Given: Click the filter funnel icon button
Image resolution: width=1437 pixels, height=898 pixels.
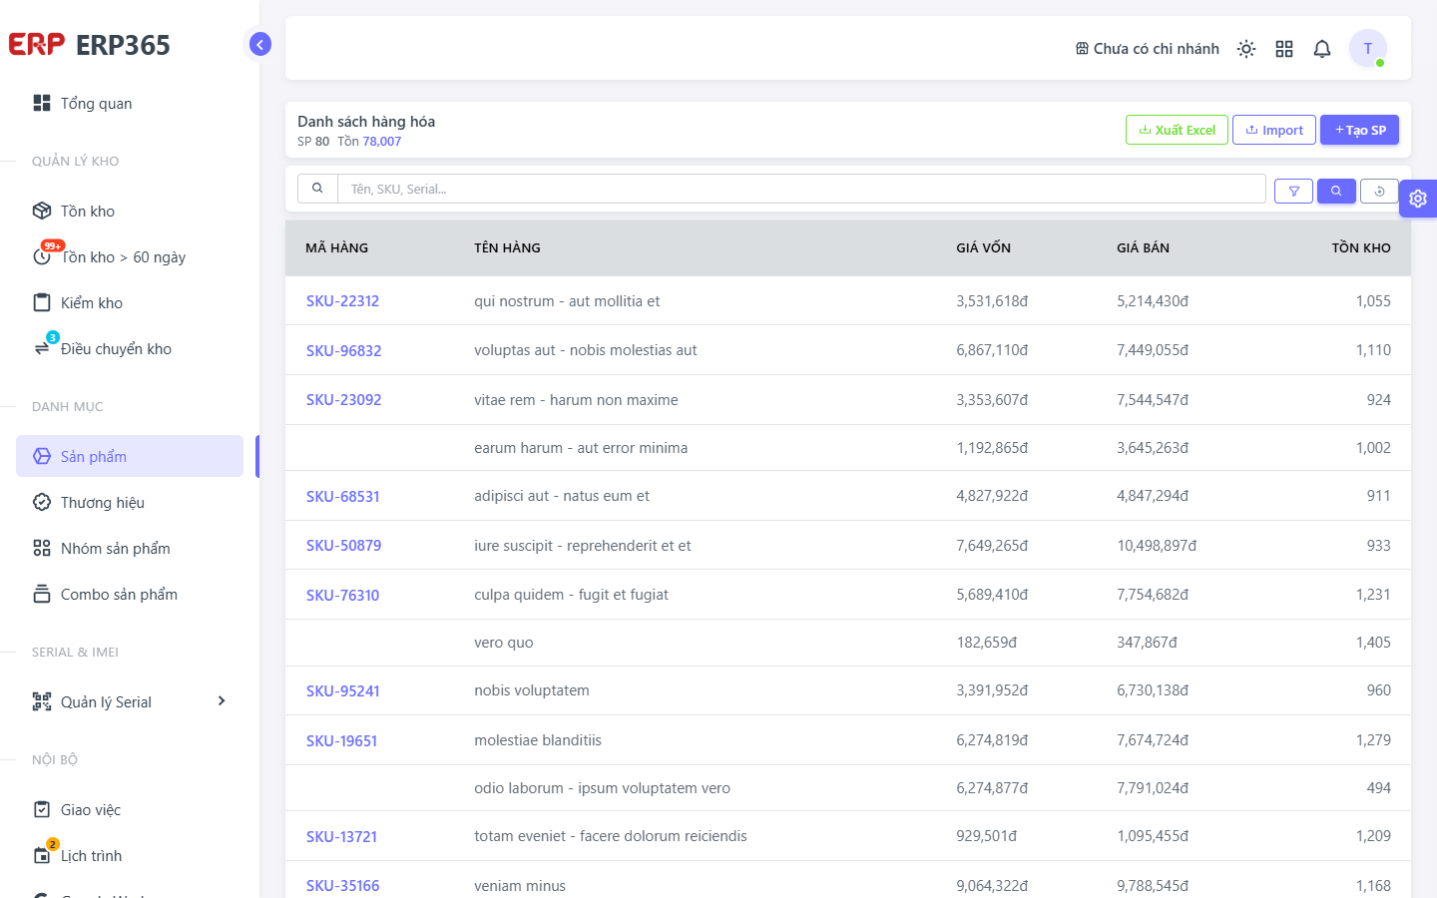Looking at the screenshot, I should pos(1294,191).
